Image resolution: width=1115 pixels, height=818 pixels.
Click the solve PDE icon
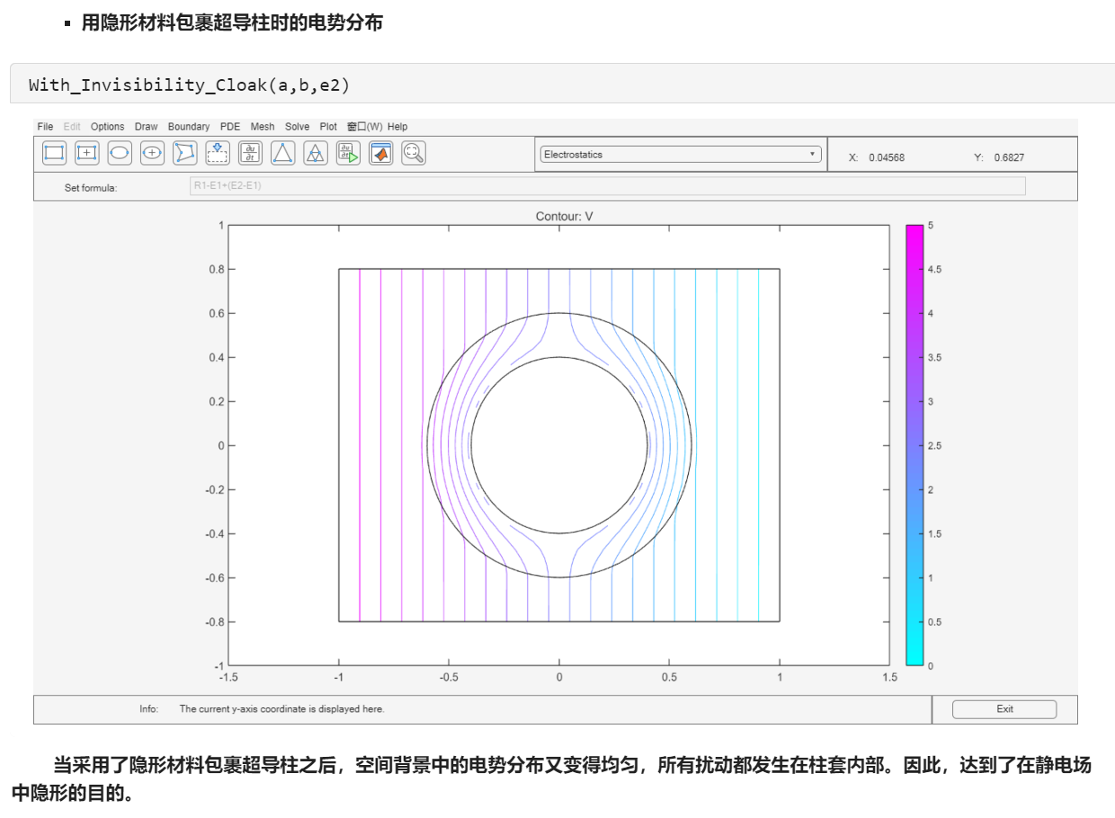pyautogui.click(x=348, y=153)
